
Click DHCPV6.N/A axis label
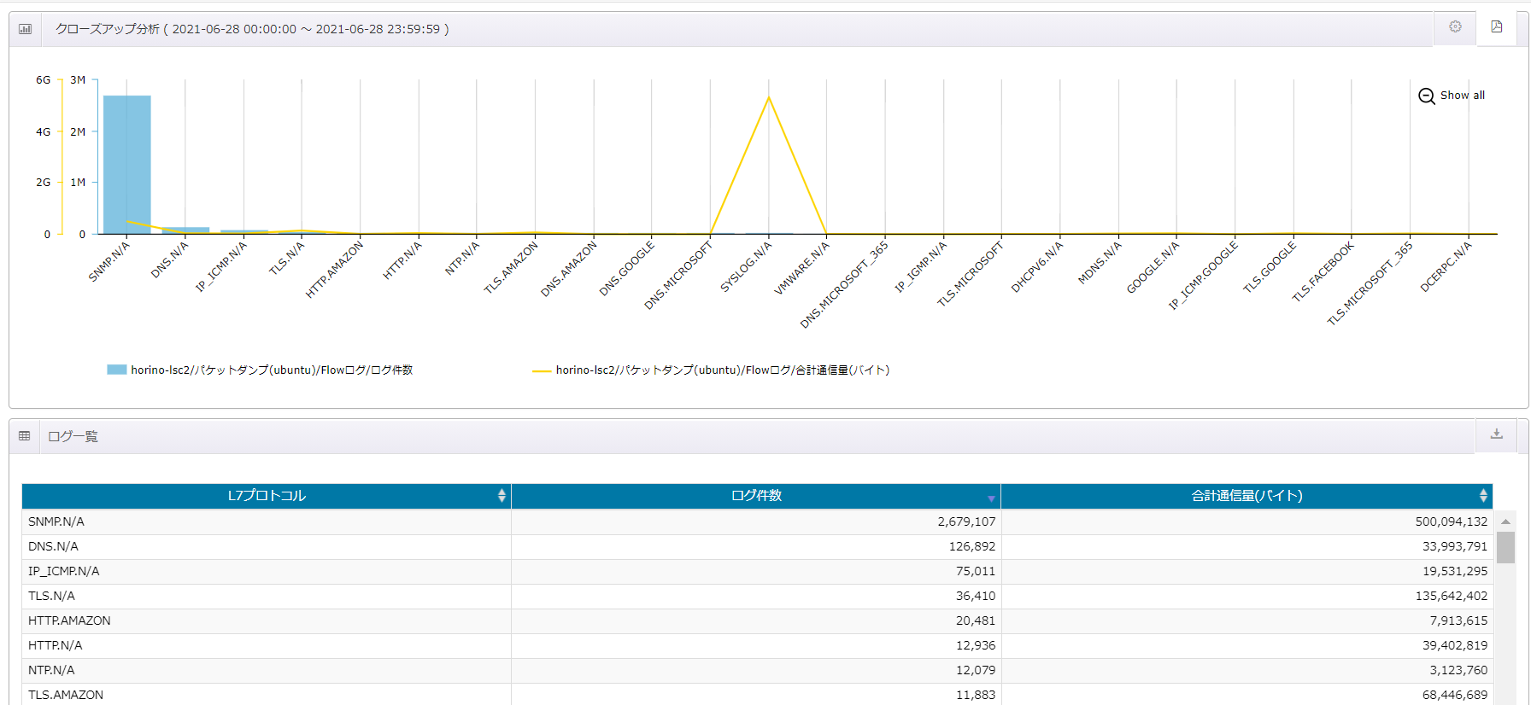[x=1037, y=266]
